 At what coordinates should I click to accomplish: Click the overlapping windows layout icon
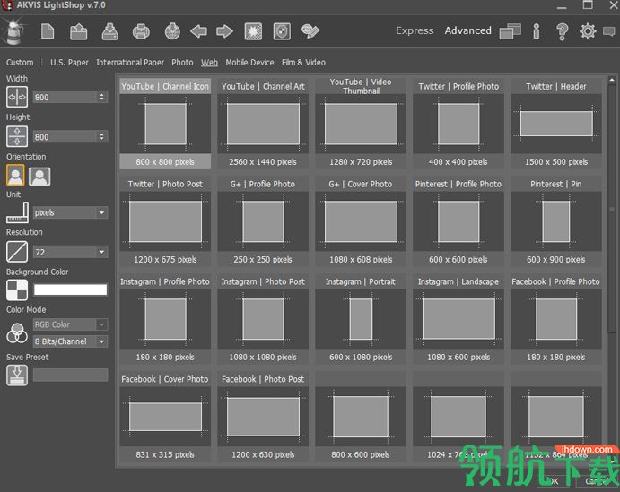click(510, 31)
